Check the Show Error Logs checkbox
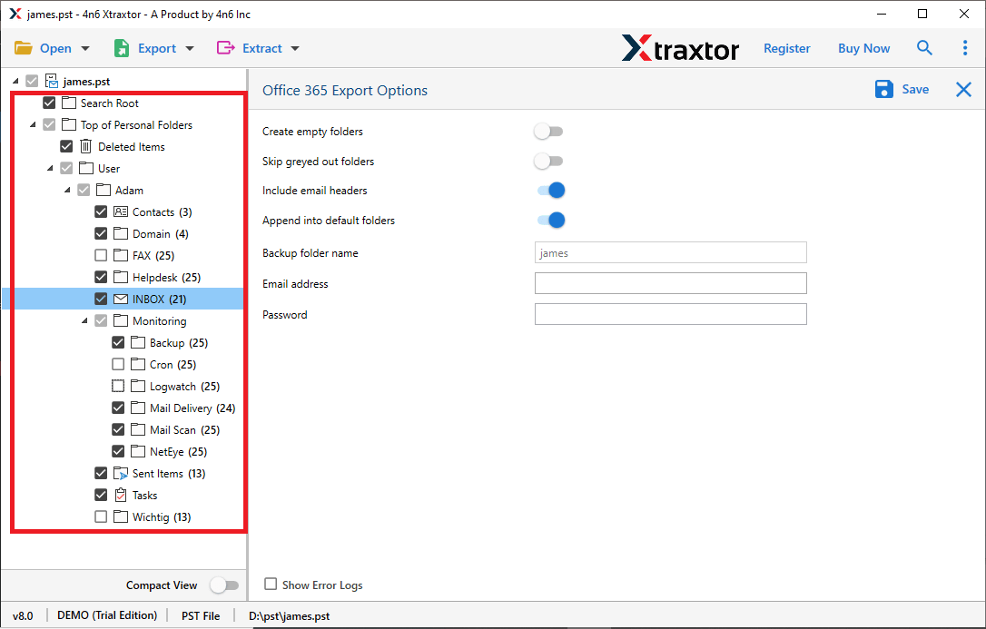986x629 pixels. [x=271, y=585]
